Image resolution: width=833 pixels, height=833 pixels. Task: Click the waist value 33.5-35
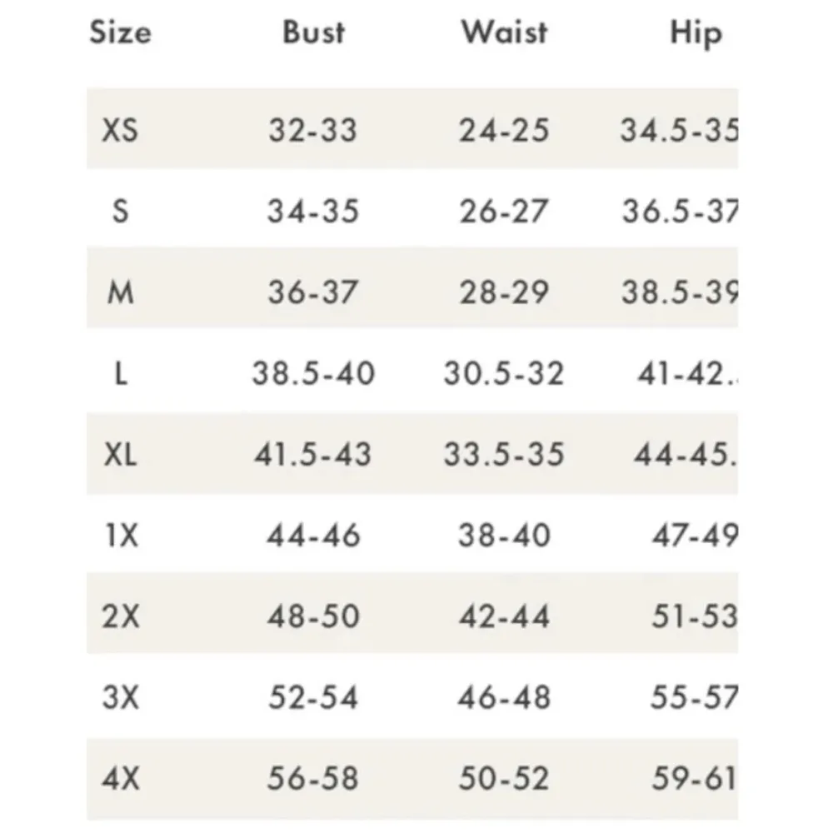point(504,455)
